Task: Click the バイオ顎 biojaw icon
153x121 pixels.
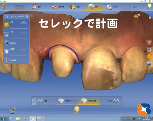Action: 12,110
